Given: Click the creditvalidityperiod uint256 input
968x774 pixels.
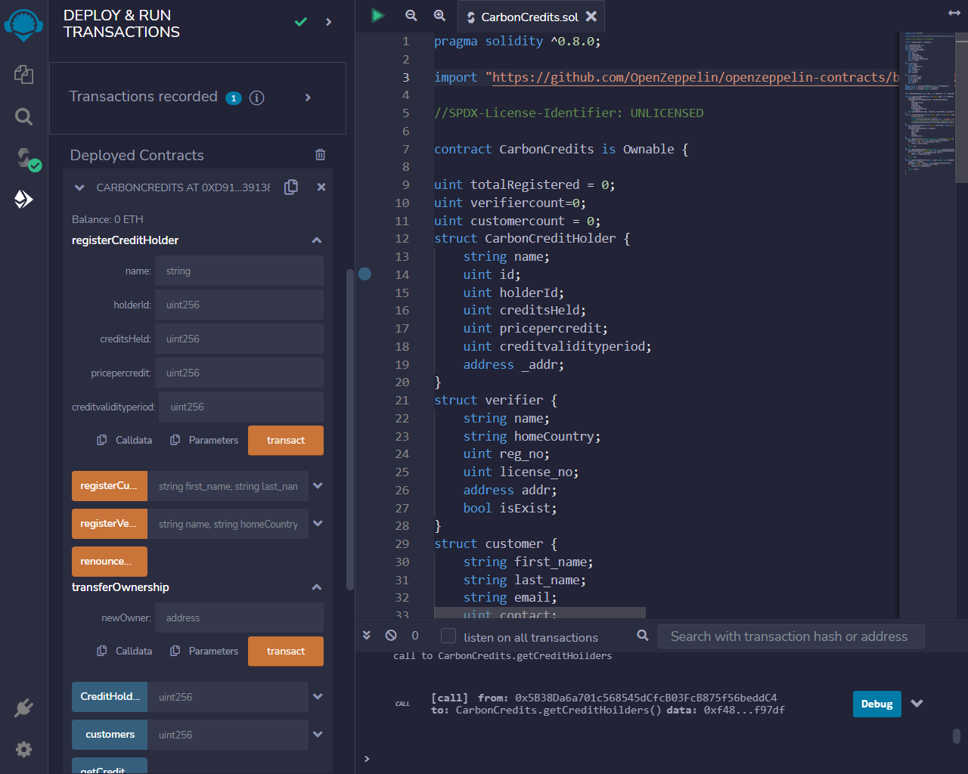Looking at the screenshot, I should [x=241, y=407].
